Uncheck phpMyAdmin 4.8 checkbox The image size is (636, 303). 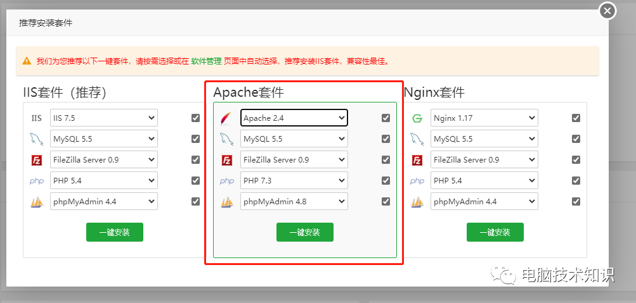tap(386, 201)
